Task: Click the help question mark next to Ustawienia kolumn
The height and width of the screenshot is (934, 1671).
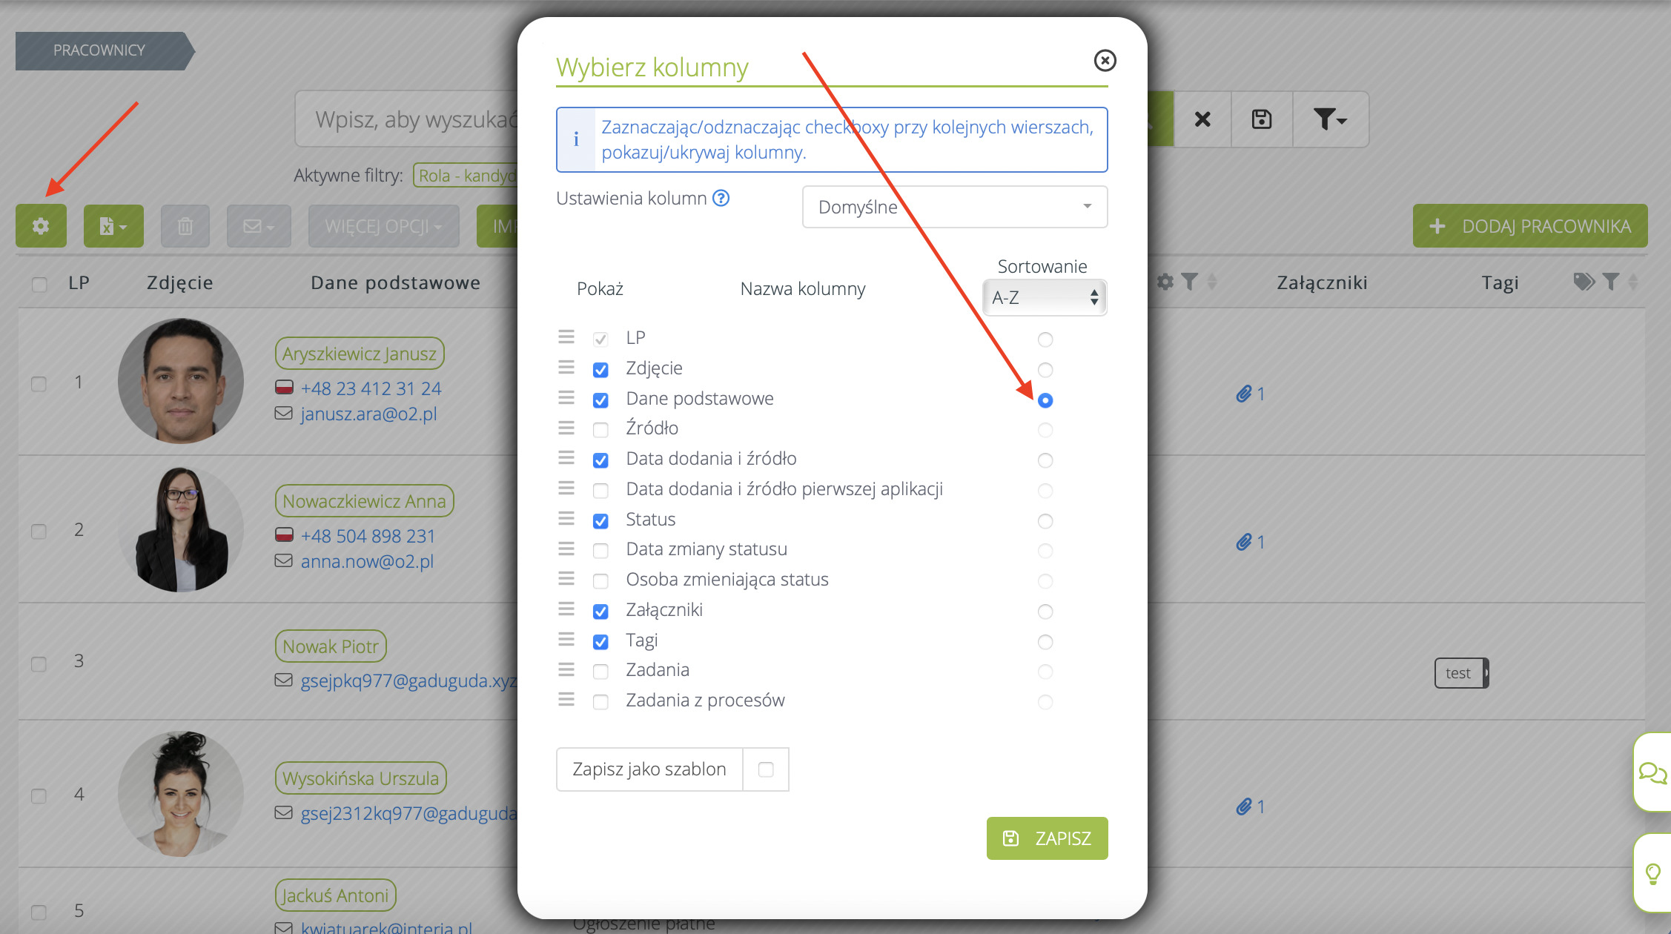Action: [721, 198]
